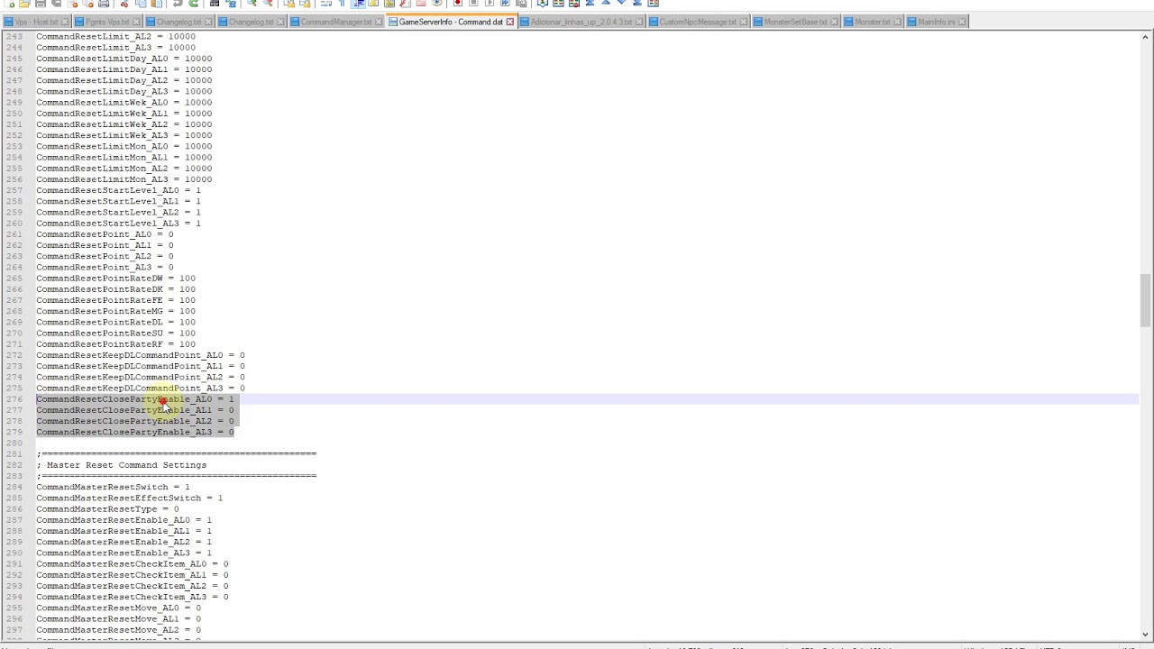Click the CommandResetStartLevel_AL0 = 1 line
Screen dimensions: 1154x649
pyautogui.click(x=118, y=190)
